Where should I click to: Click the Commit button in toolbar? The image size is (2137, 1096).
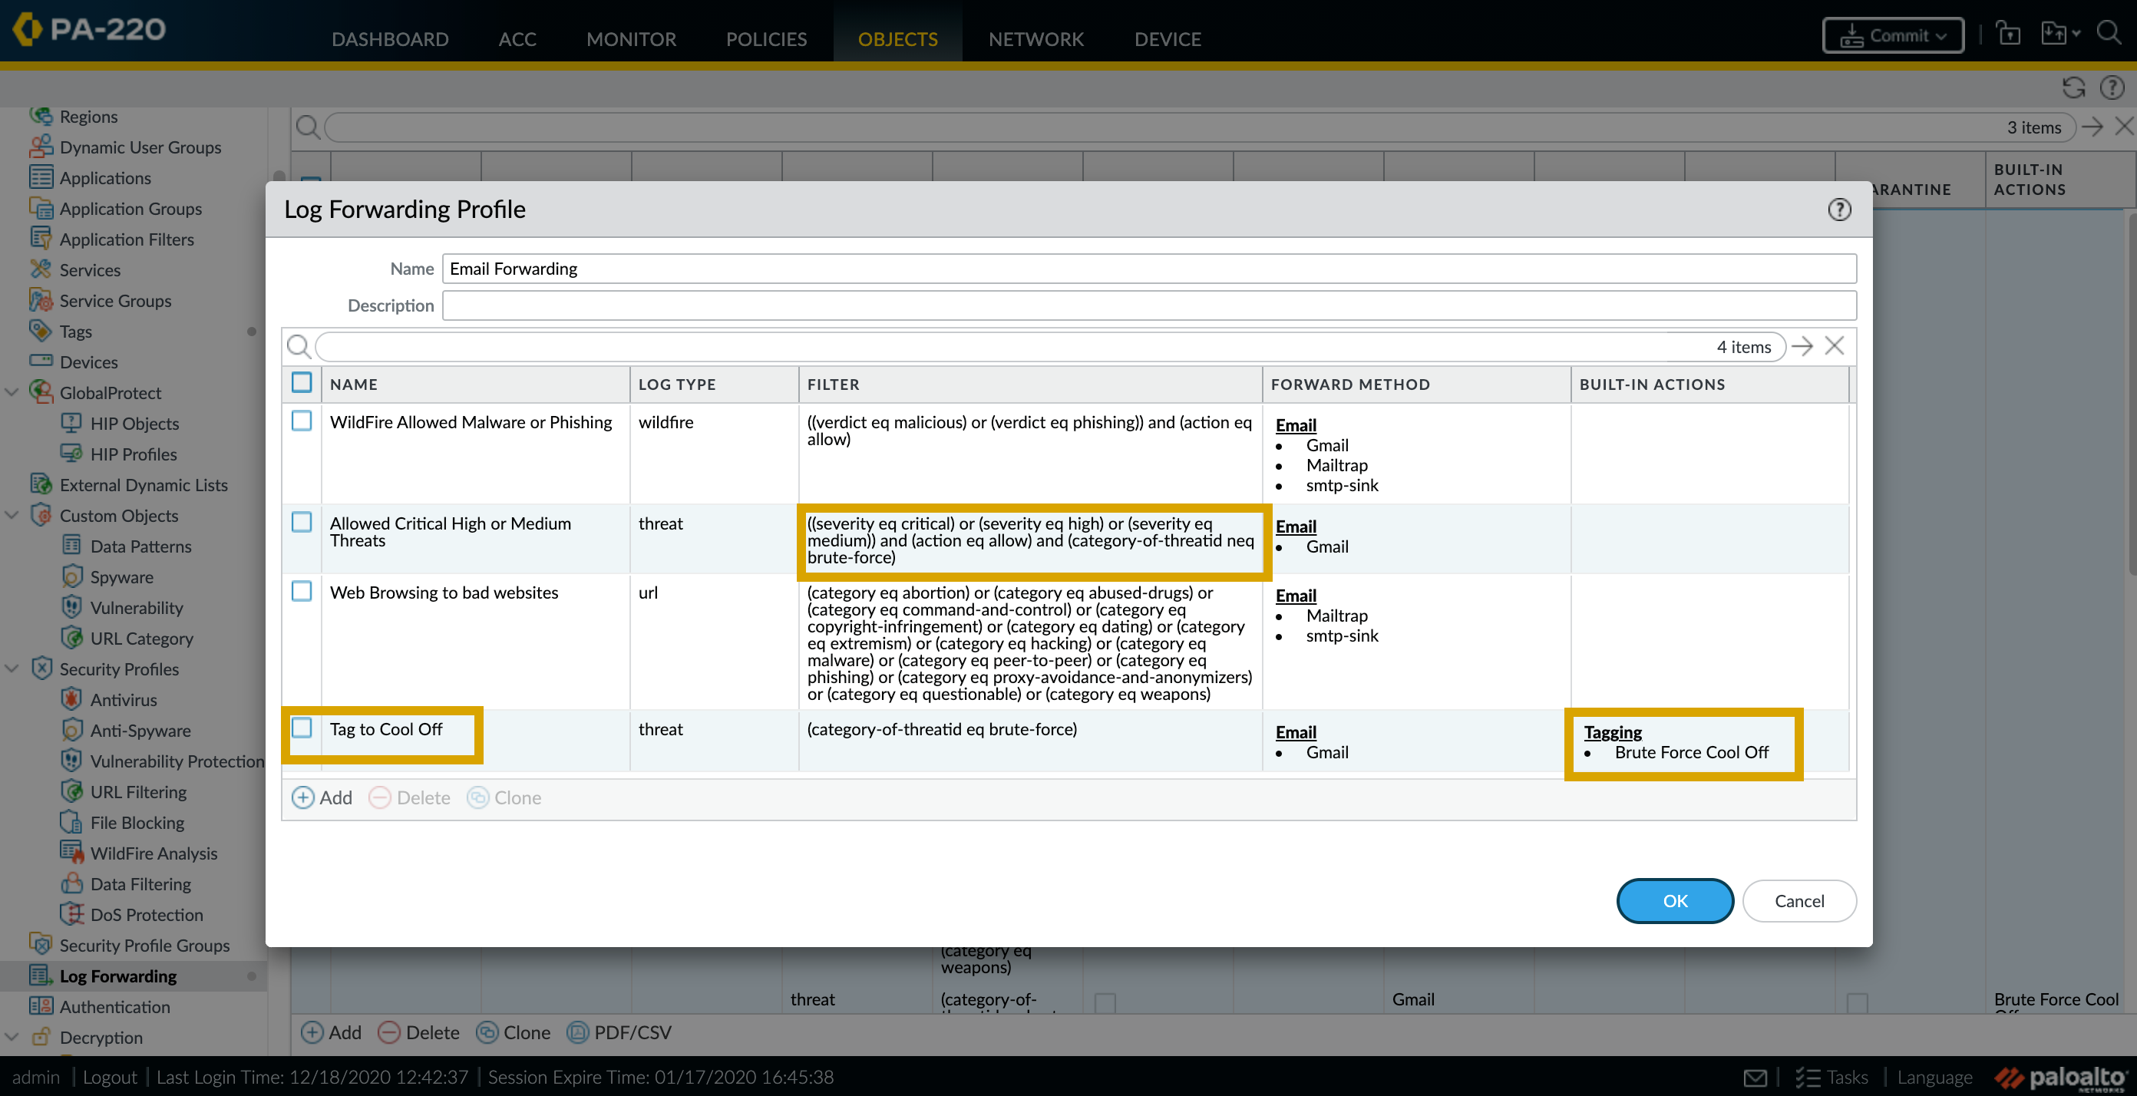(1892, 38)
